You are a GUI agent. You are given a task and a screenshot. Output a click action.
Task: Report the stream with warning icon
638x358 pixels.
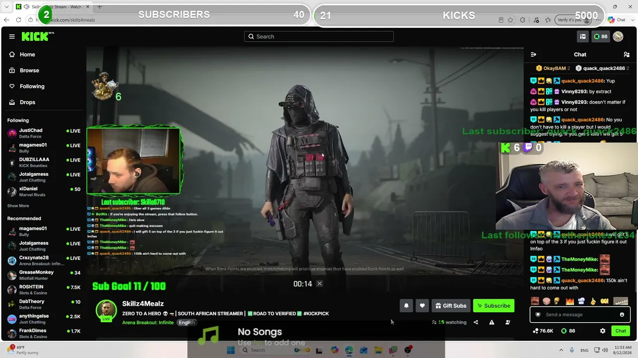pos(491,322)
